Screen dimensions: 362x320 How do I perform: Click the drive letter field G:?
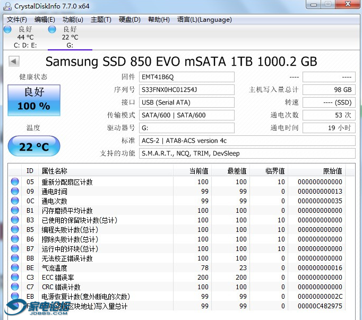point(186,128)
